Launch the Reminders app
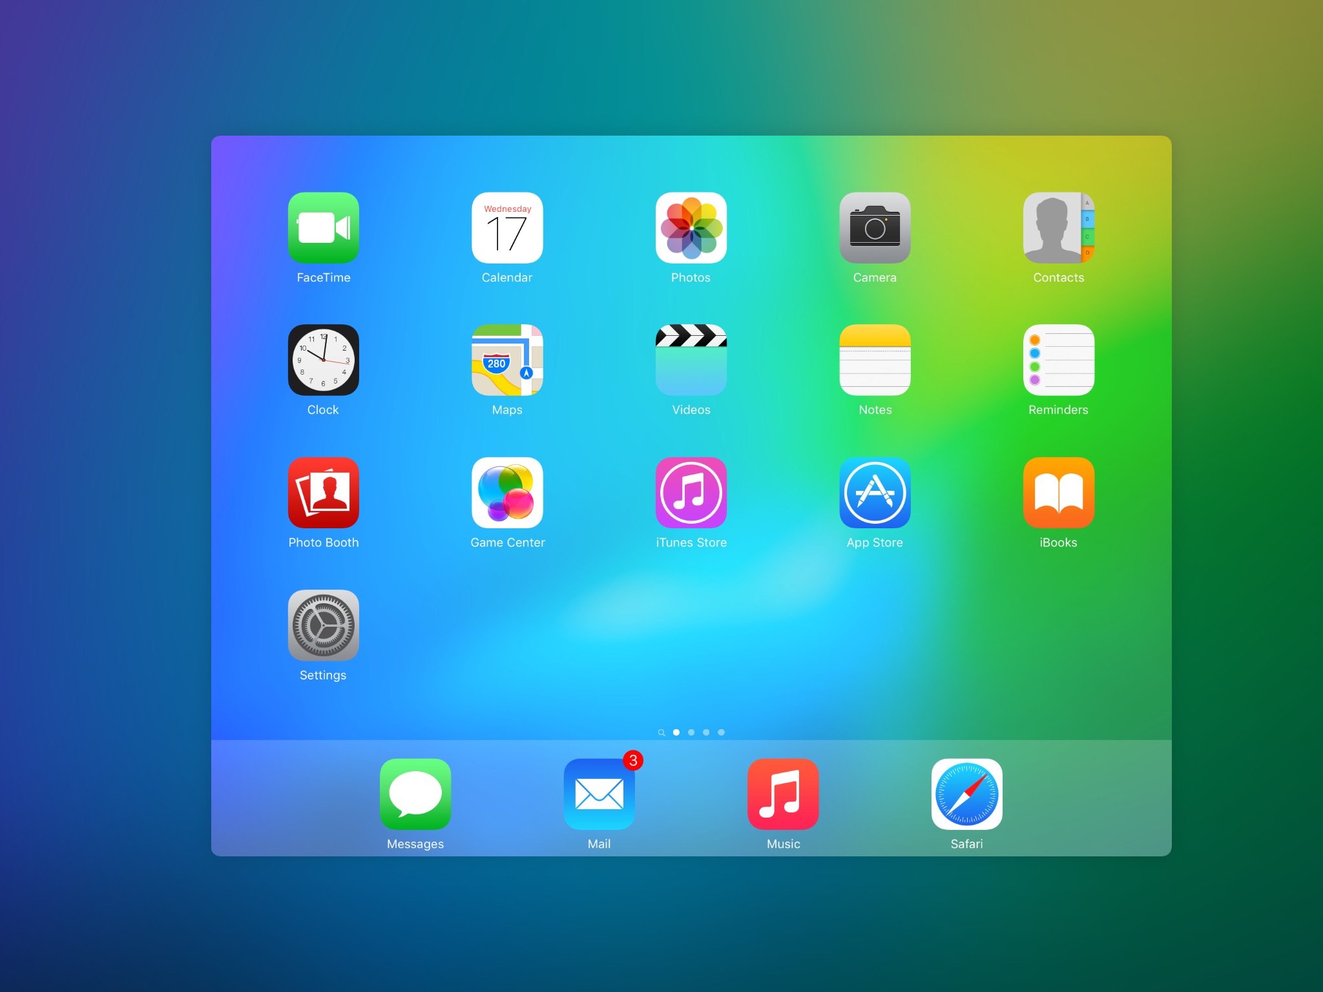This screenshot has height=992, width=1323. 1058,360
